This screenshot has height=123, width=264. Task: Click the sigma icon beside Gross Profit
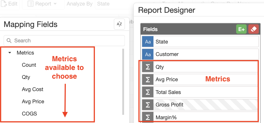click(x=148, y=105)
